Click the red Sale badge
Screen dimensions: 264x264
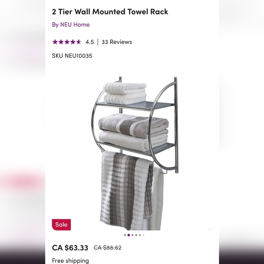(61, 224)
